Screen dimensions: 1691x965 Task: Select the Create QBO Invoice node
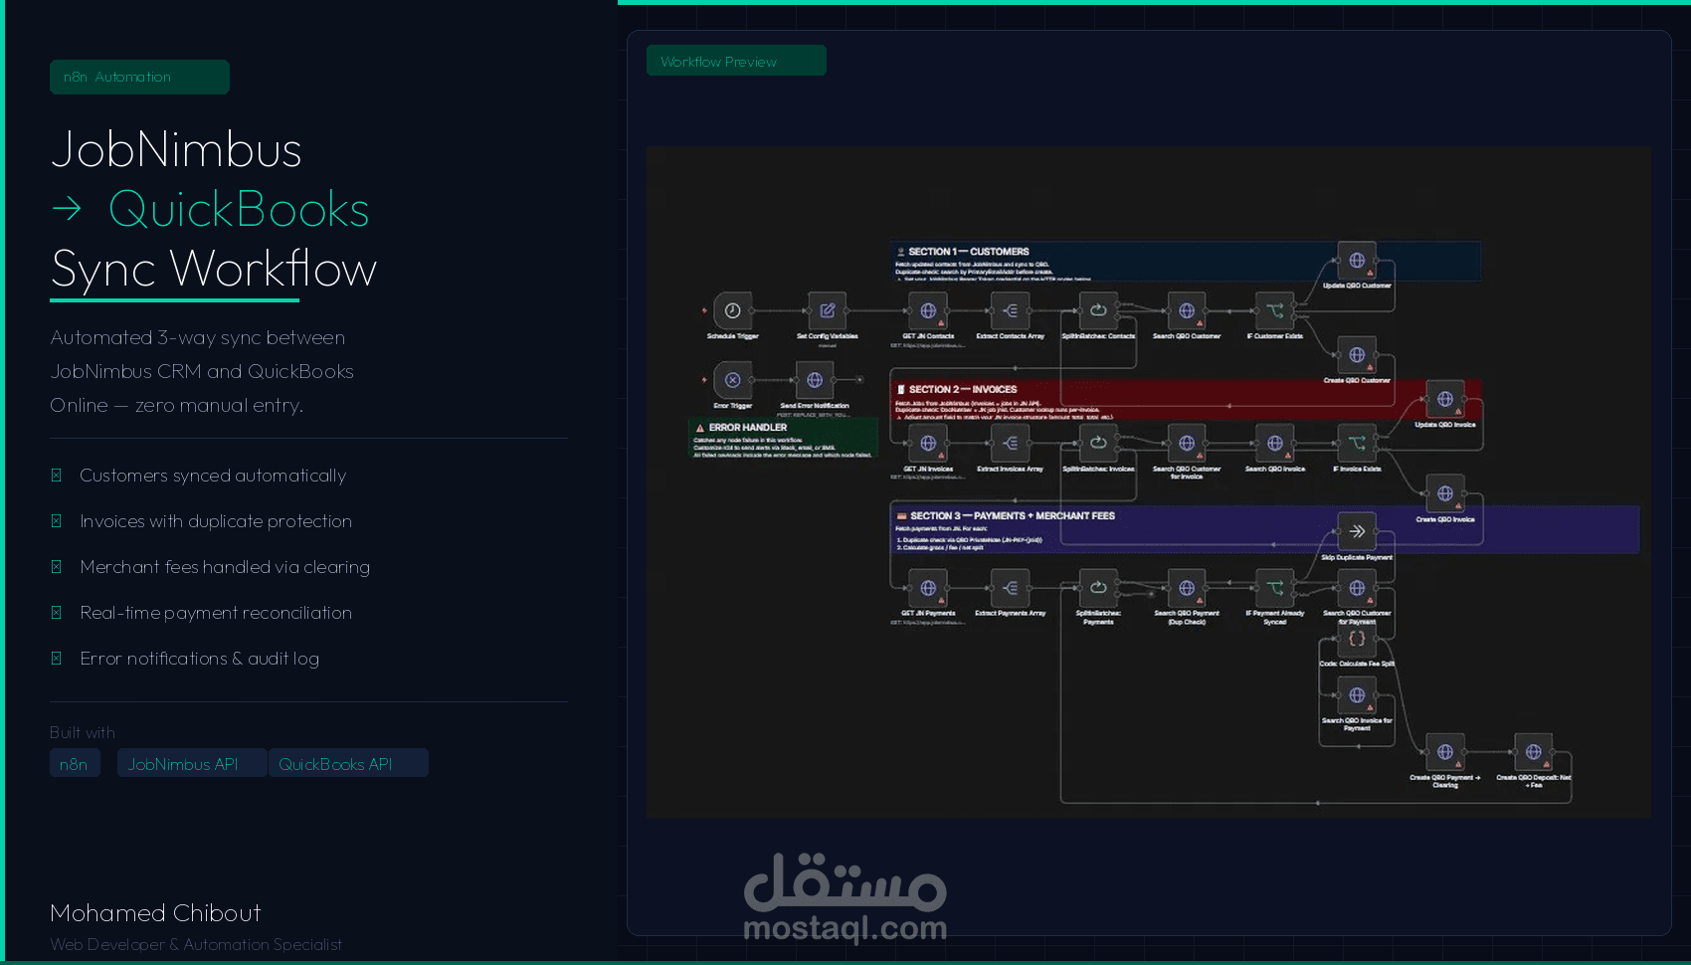(1445, 493)
